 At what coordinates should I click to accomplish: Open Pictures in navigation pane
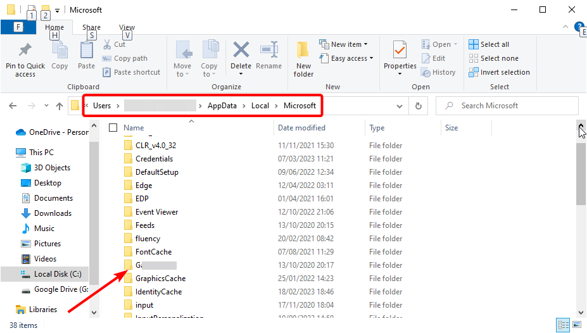(x=41, y=244)
